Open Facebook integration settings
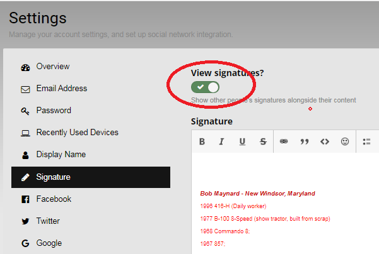Viewport: 379px width, 254px height. pyautogui.click(x=54, y=199)
